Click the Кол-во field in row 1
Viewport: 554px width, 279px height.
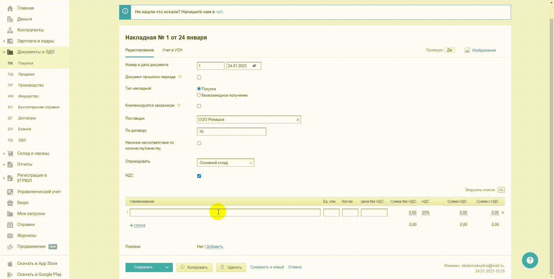click(x=350, y=213)
